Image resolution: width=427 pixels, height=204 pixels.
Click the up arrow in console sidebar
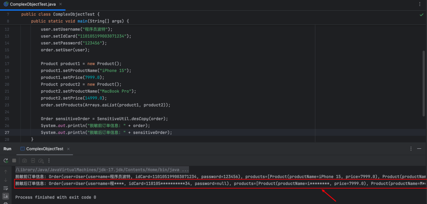(6, 172)
